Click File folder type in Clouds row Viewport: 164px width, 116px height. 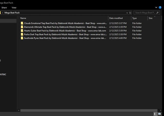pos(137,23)
